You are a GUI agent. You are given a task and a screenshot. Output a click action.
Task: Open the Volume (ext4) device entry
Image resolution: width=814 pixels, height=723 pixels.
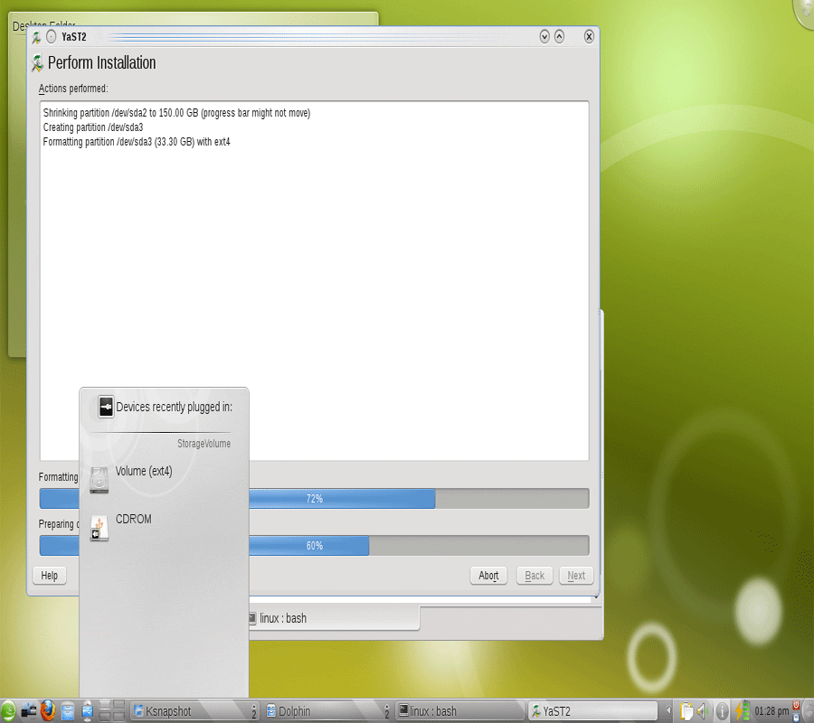[x=164, y=479]
